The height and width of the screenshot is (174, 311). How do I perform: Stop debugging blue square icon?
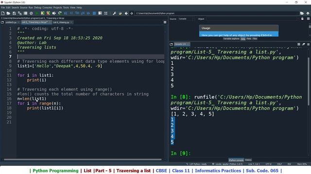coord(94,13)
